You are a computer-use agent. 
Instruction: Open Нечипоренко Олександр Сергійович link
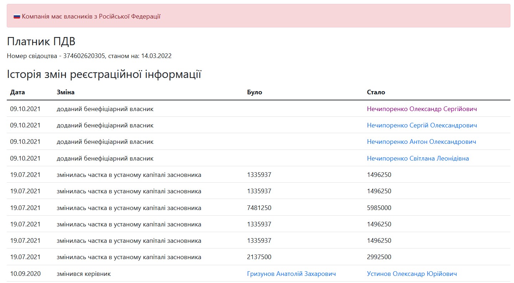[422, 109]
